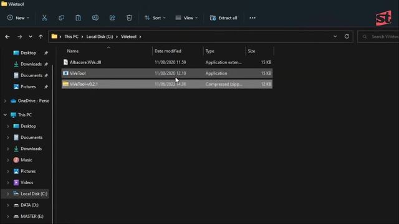This screenshot has width=399, height=224.
Task: Refresh the folder view
Action: pos(347,37)
